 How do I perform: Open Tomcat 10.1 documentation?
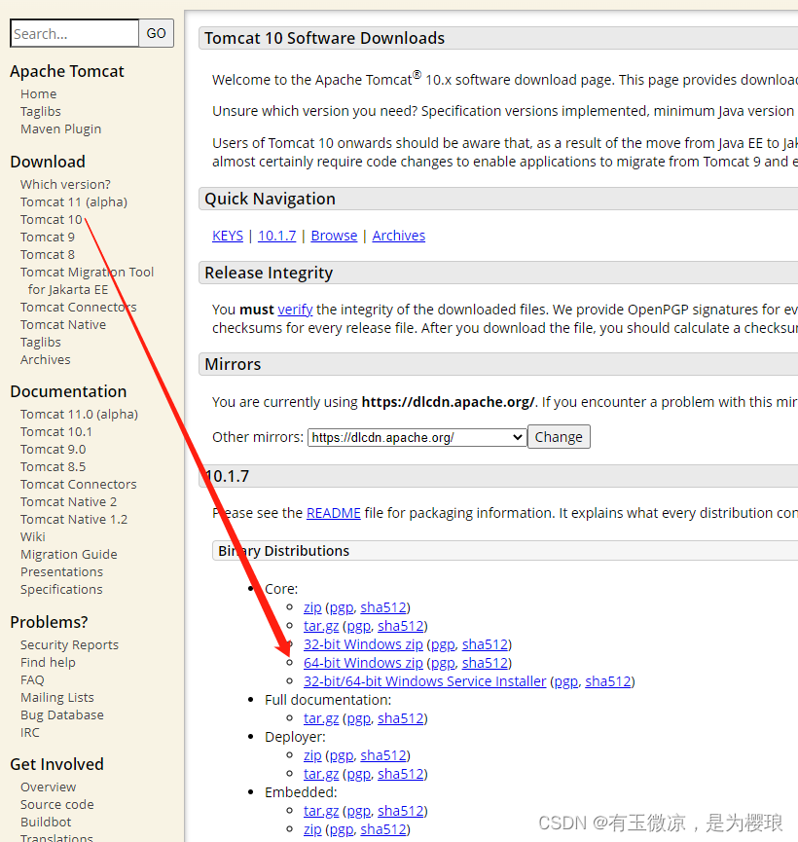56,432
